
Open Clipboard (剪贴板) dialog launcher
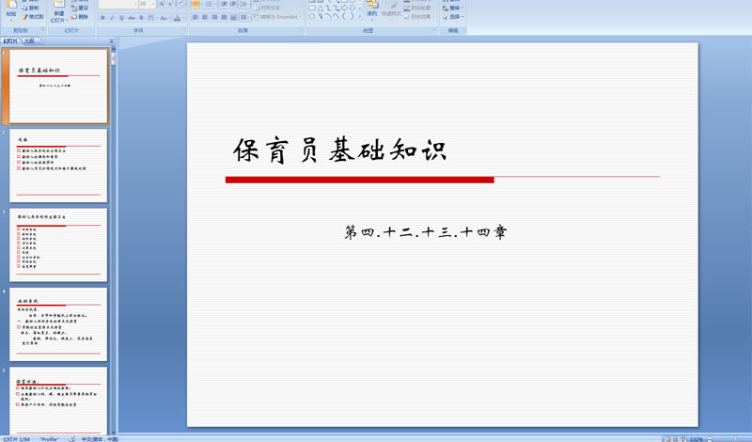[x=42, y=30]
